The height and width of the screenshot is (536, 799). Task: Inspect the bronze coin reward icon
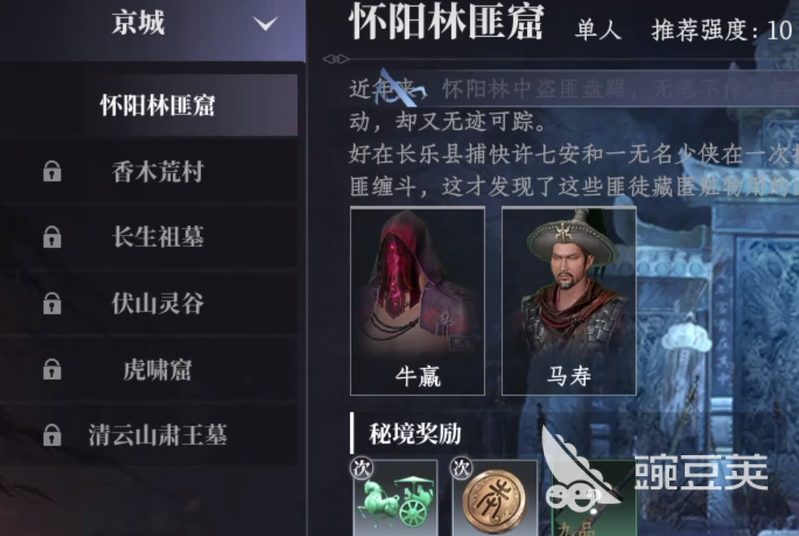pyautogui.click(x=494, y=498)
